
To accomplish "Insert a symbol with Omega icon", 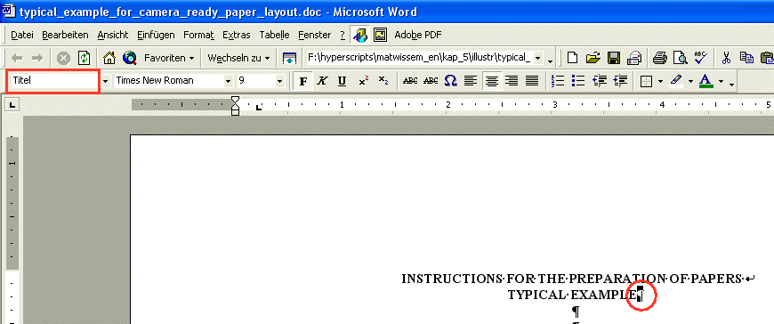I will 450,81.
